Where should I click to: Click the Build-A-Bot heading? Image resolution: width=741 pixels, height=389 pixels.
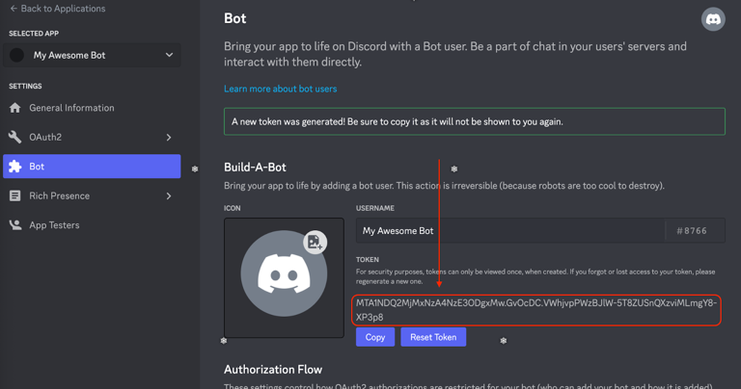click(255, 168)
